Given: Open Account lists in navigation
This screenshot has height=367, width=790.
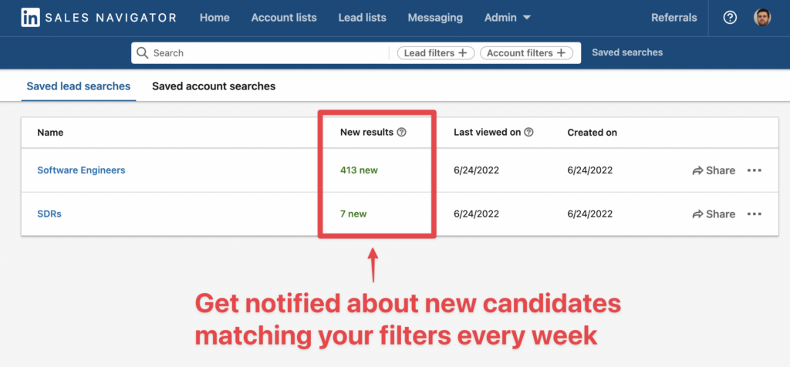Looking at the screenshot, I should tap(284, 18).
